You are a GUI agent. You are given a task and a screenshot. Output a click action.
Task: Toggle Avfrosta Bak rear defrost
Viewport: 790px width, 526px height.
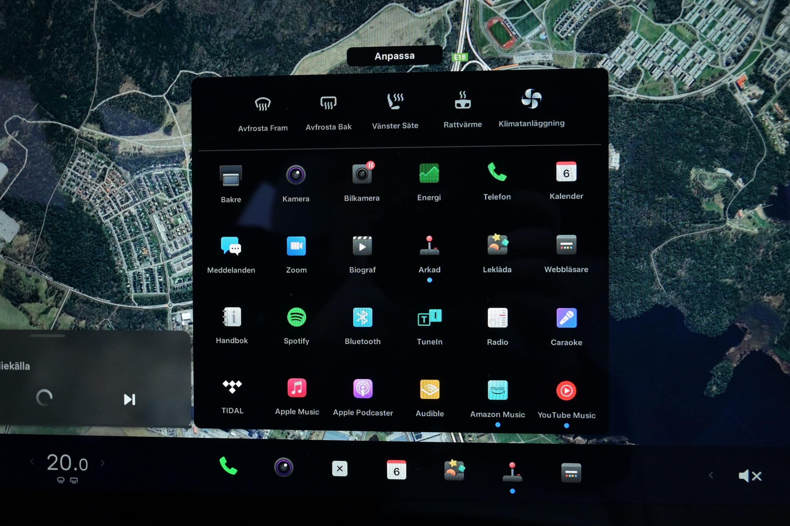[329, 103]
